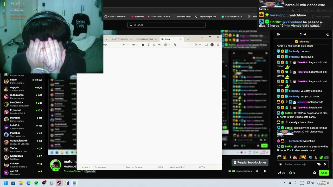This screenshot has height=187, width=333.
Task: Open El_hornet channel in sidebar
Action: (x=23, y=112)
